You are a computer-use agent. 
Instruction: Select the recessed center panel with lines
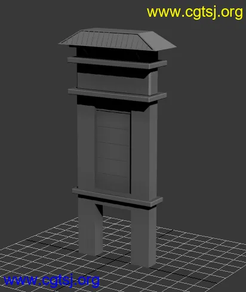coord(113,150)
